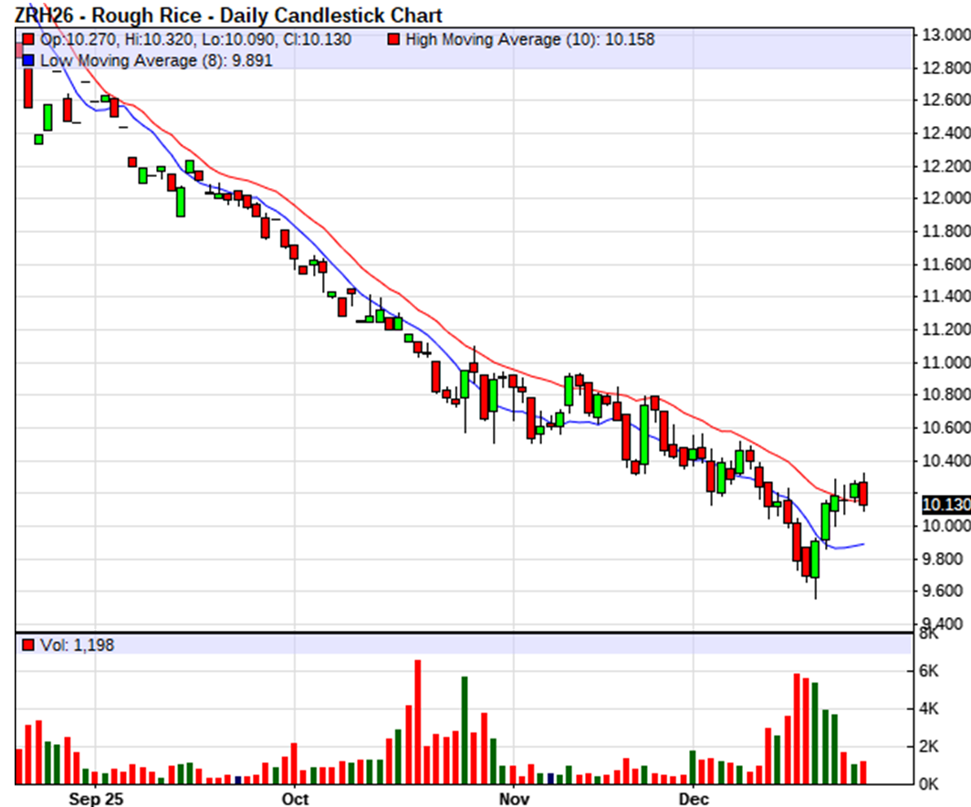Click the blue Low Moving Average legend square
The width and height of the screenshot is (971, 807).
click(x=28, y=60)
